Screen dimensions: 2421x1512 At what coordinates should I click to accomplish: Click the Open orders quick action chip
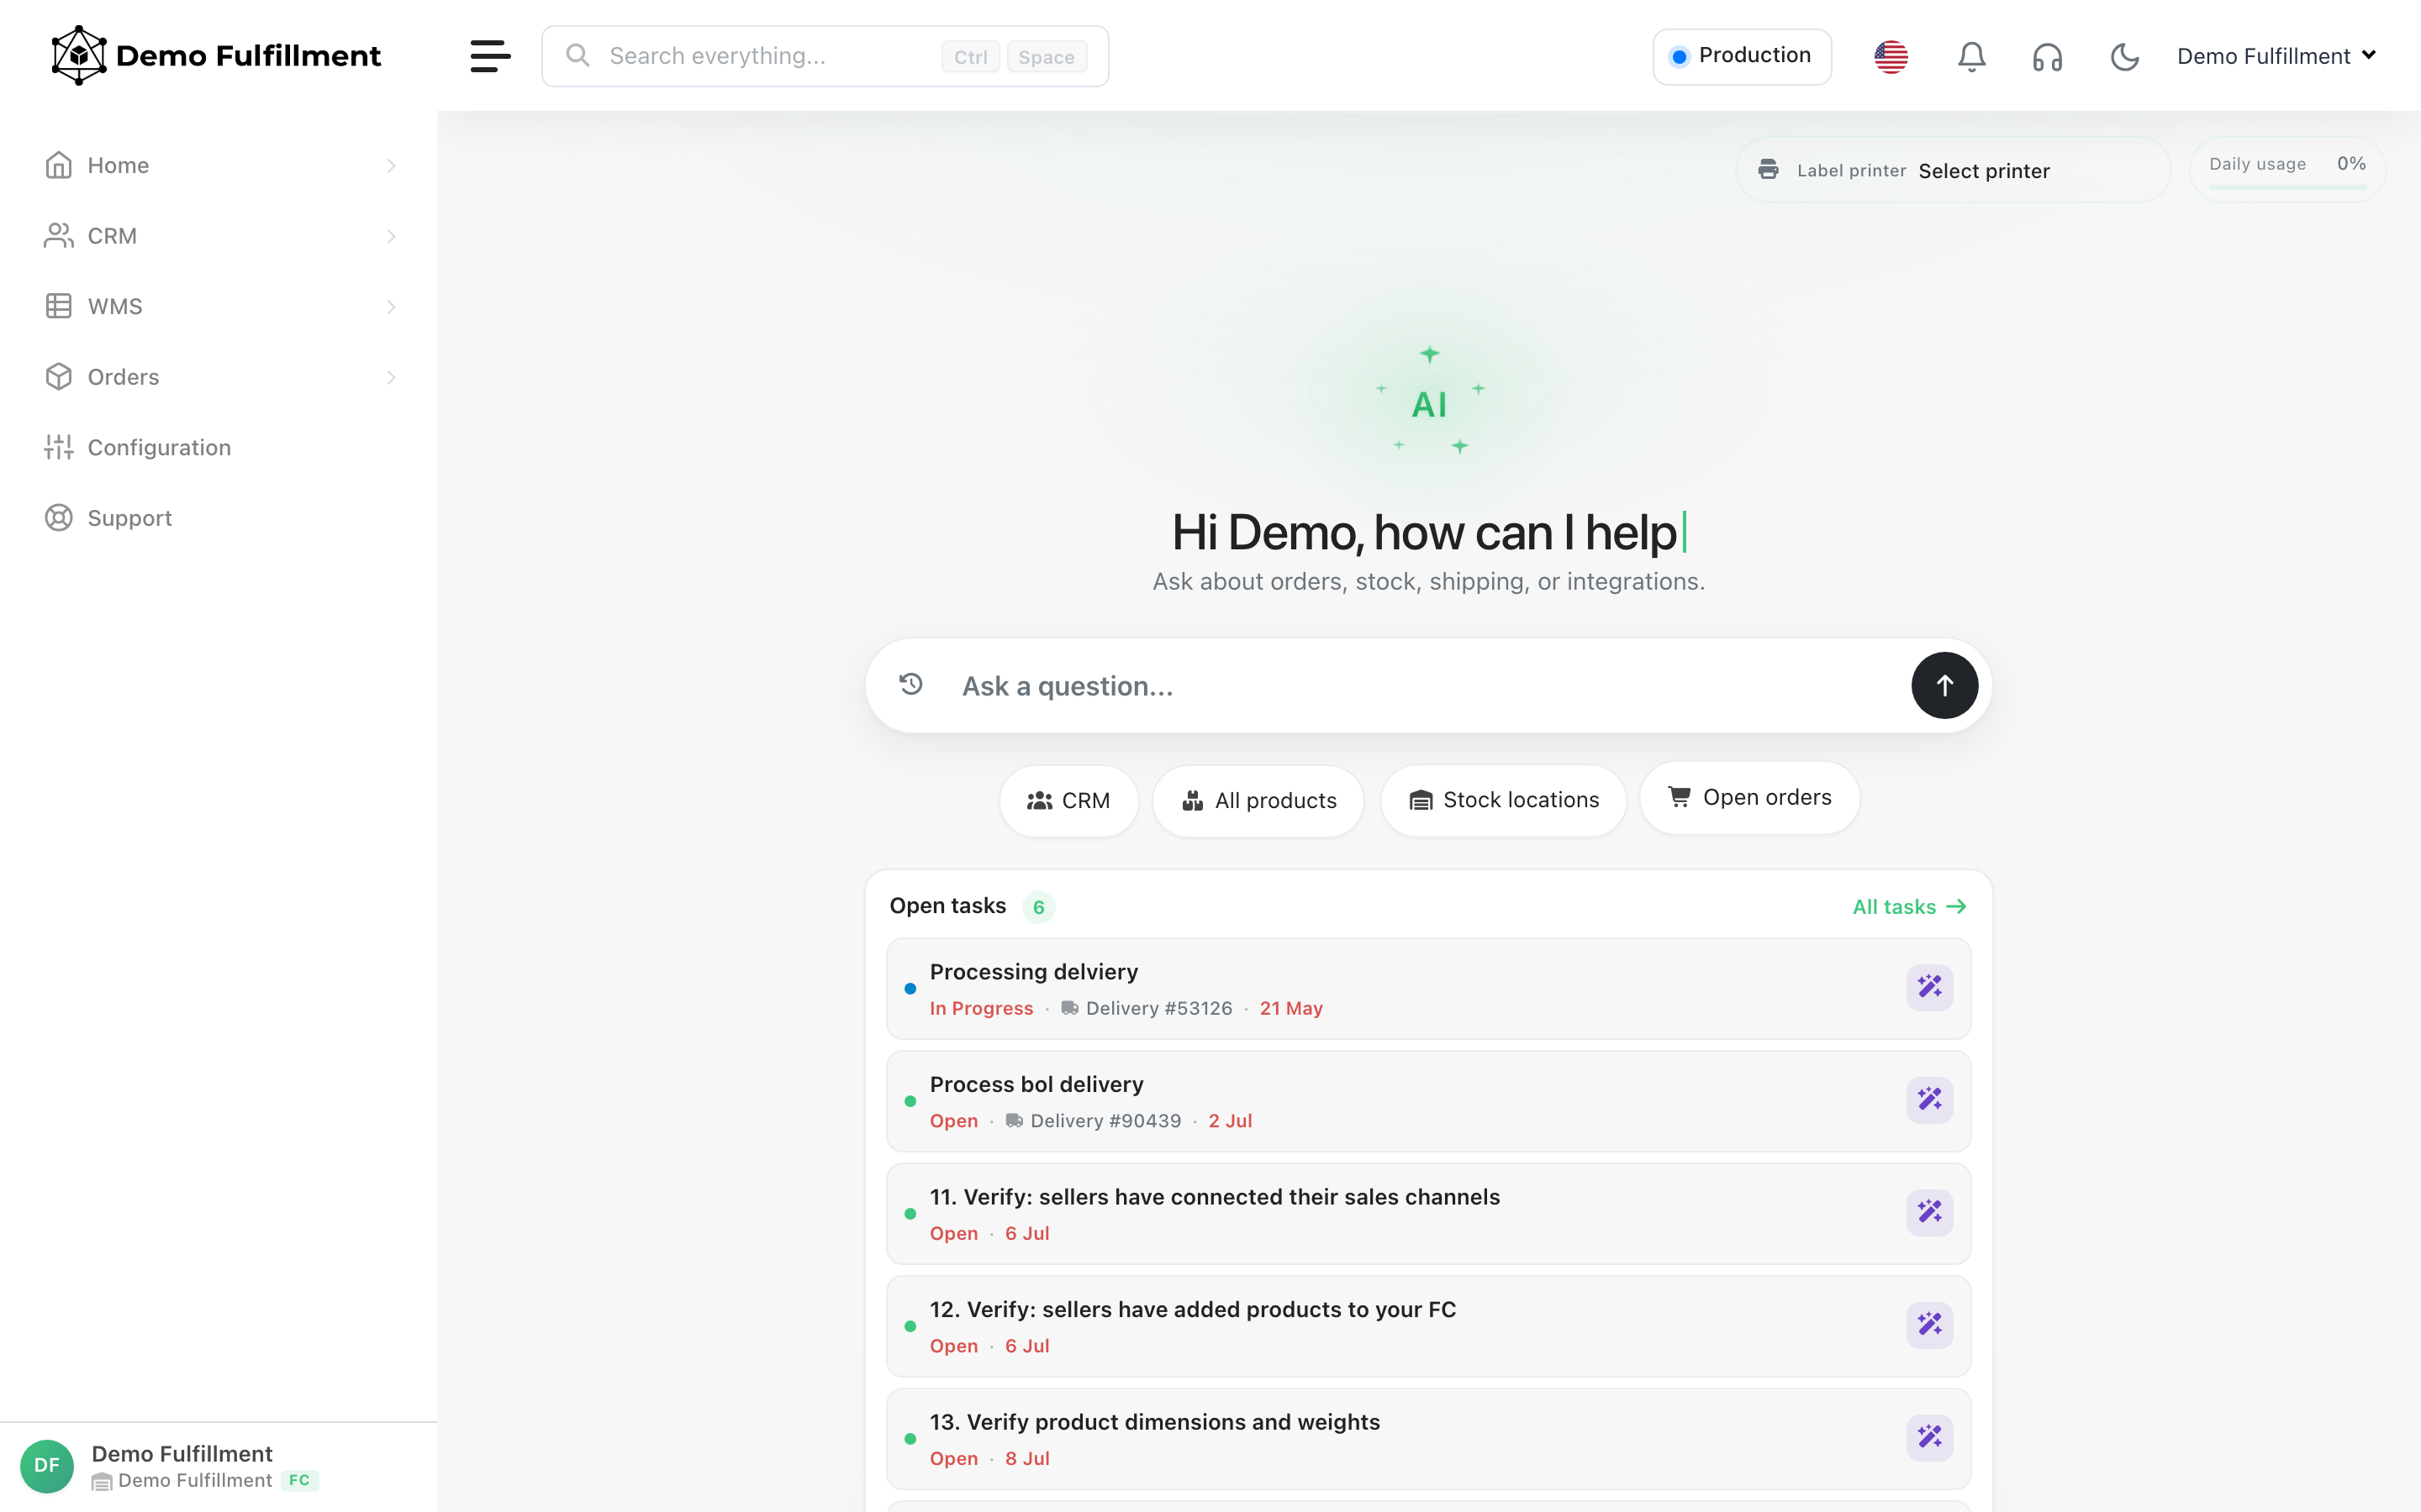tap(1749, 797)
